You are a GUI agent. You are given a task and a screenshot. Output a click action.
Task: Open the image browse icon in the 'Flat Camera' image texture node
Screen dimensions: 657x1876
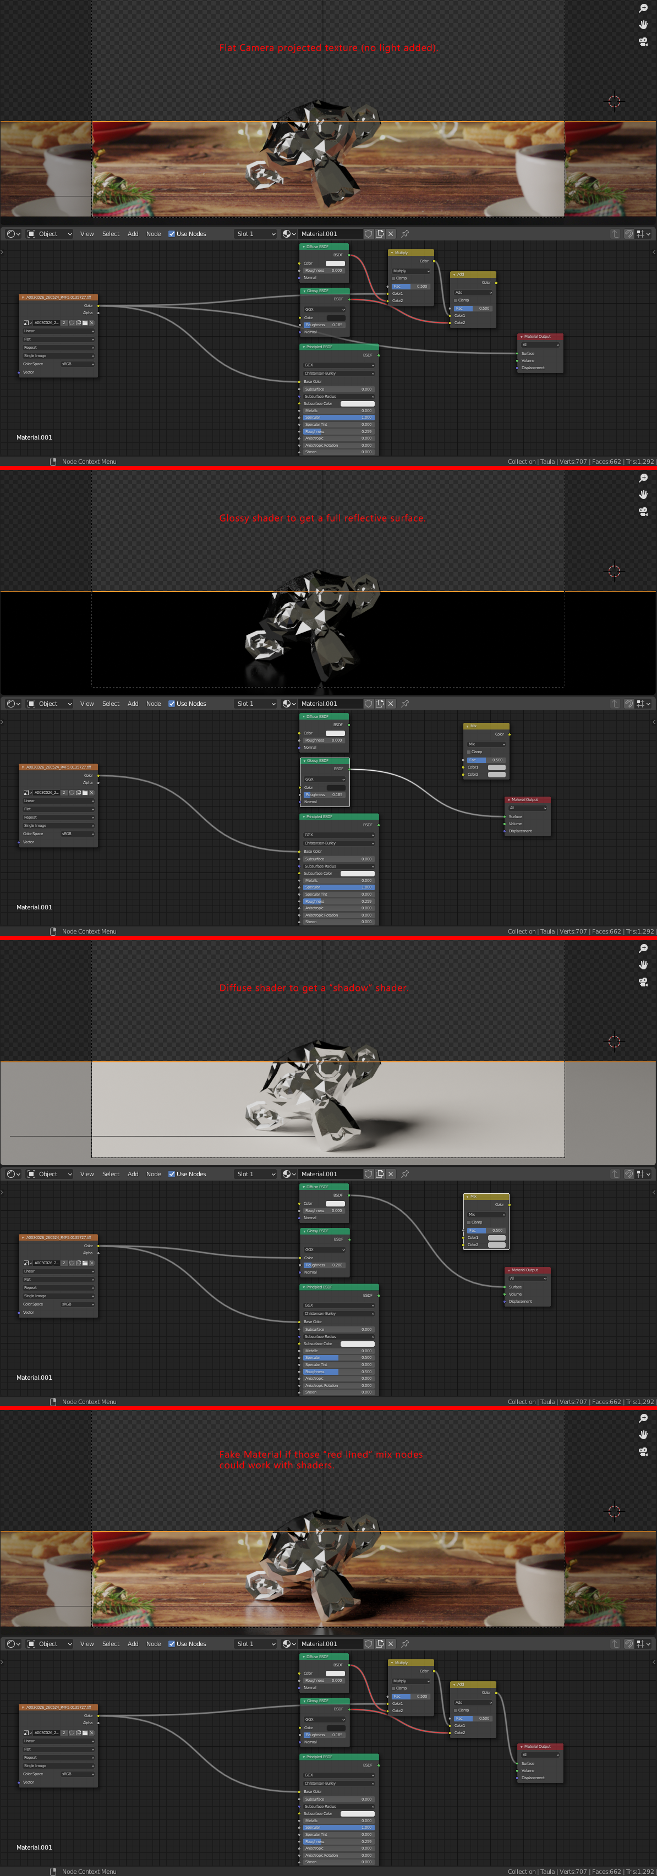pyautogui.click(x=27, y=322)
